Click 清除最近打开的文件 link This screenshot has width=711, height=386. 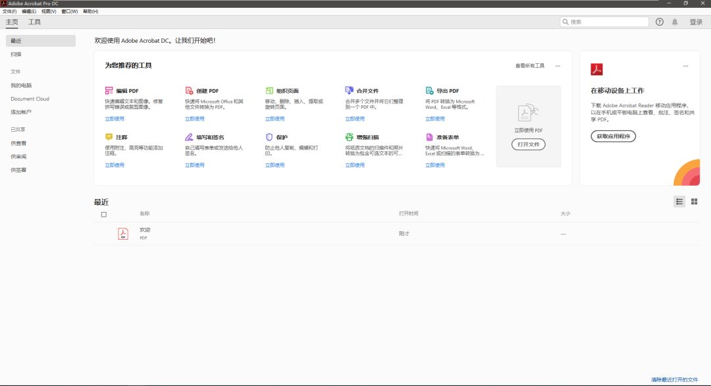(675, 379)
